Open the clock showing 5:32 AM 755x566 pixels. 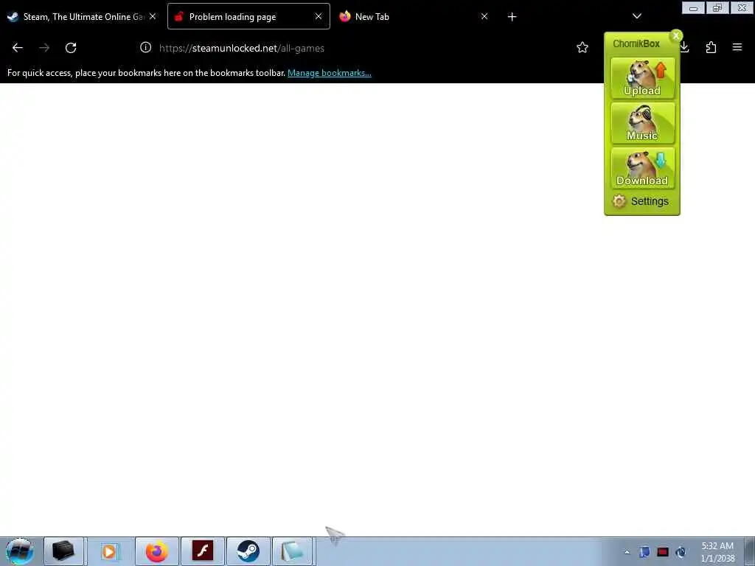[717, 552]
